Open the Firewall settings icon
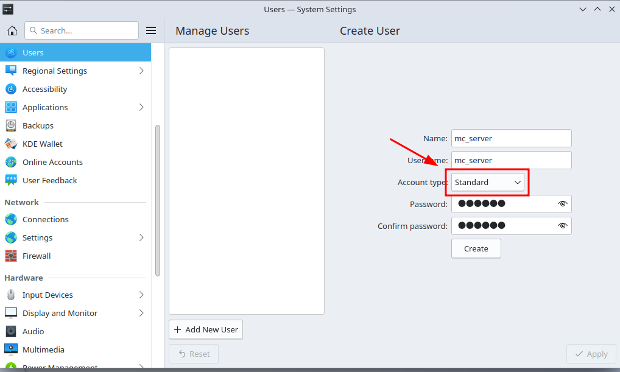 pos(11,256)
